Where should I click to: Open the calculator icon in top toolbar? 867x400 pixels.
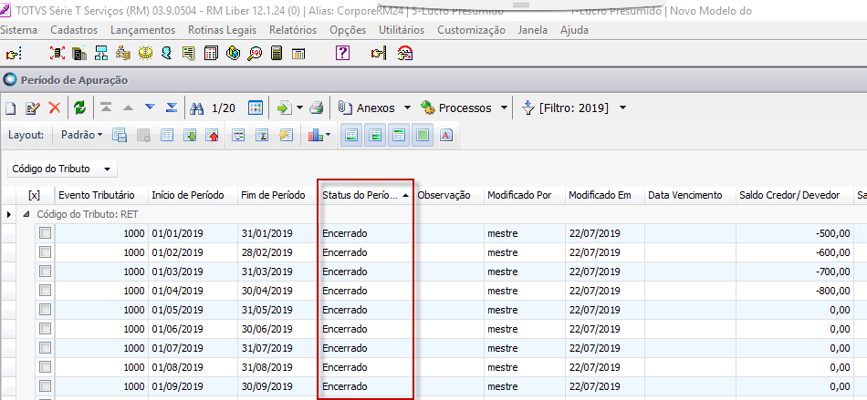click(x=277, y=54)
